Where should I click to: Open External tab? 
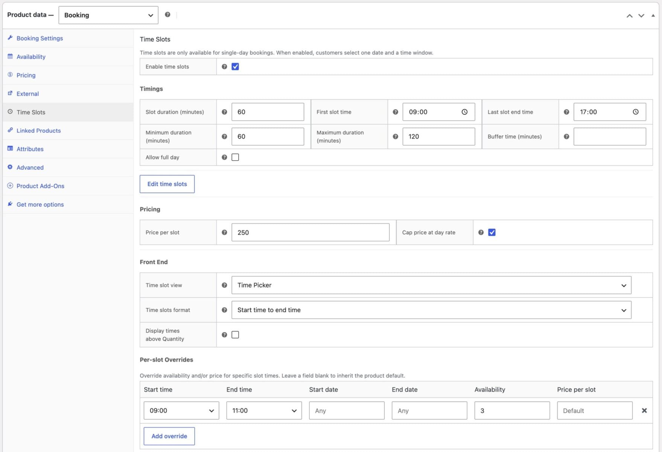[68, 93]
